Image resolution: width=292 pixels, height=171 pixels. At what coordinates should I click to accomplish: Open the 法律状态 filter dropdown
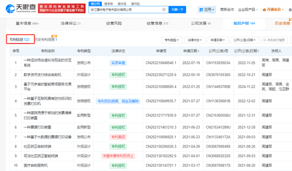coord(194,40)
